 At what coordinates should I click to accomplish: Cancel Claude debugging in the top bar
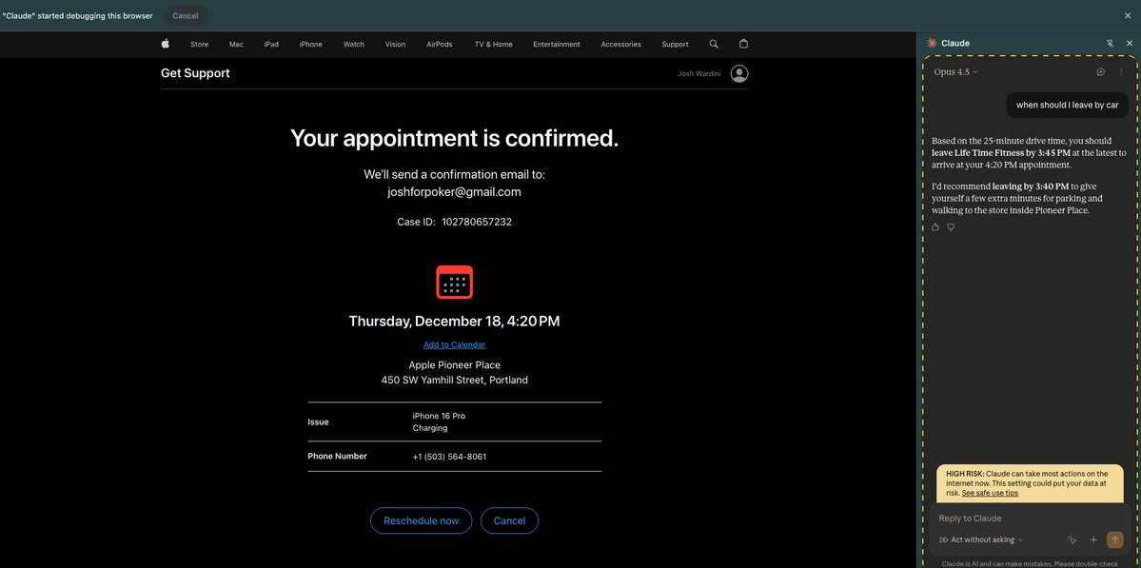point(185,15)
